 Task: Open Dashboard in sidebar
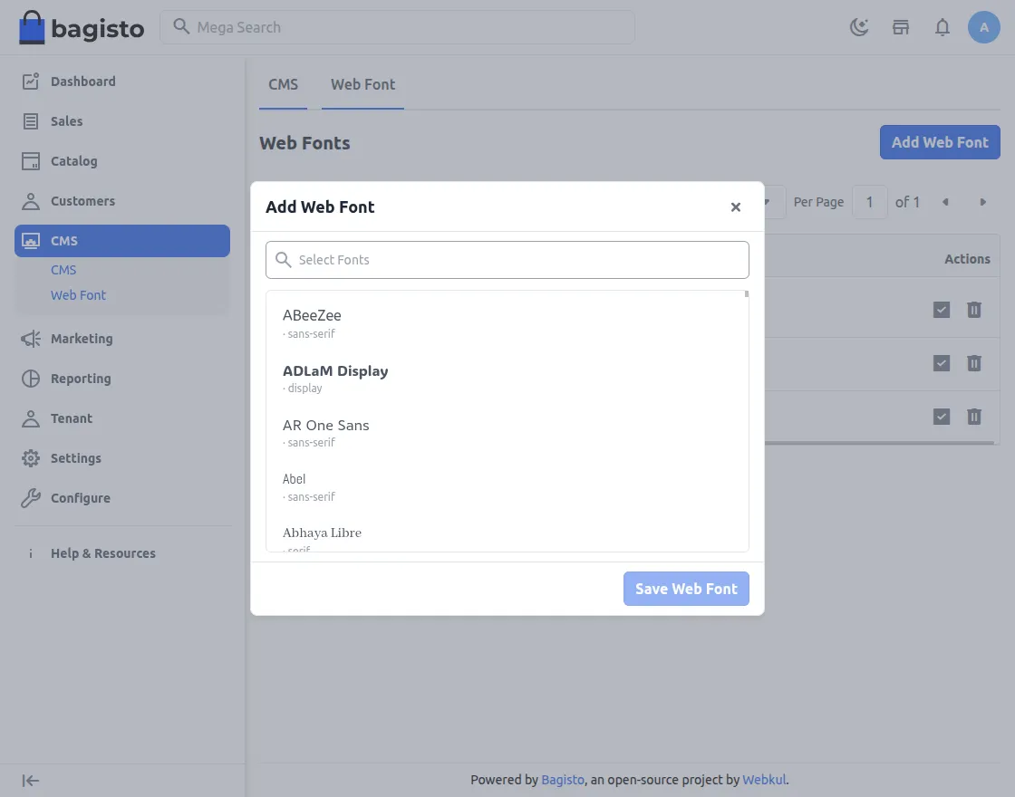pos(122,82)
